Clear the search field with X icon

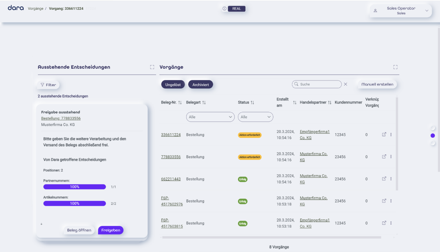click(345, 84)
